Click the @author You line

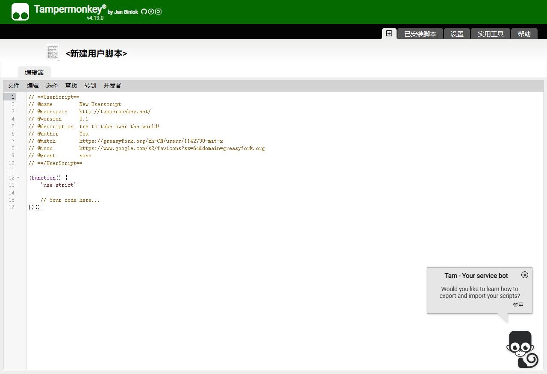pyautogui.click(x=59, y=134)
